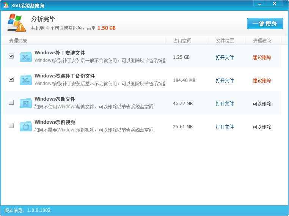Click the Windows patch install files folder icon

click(x=25, y=57)
